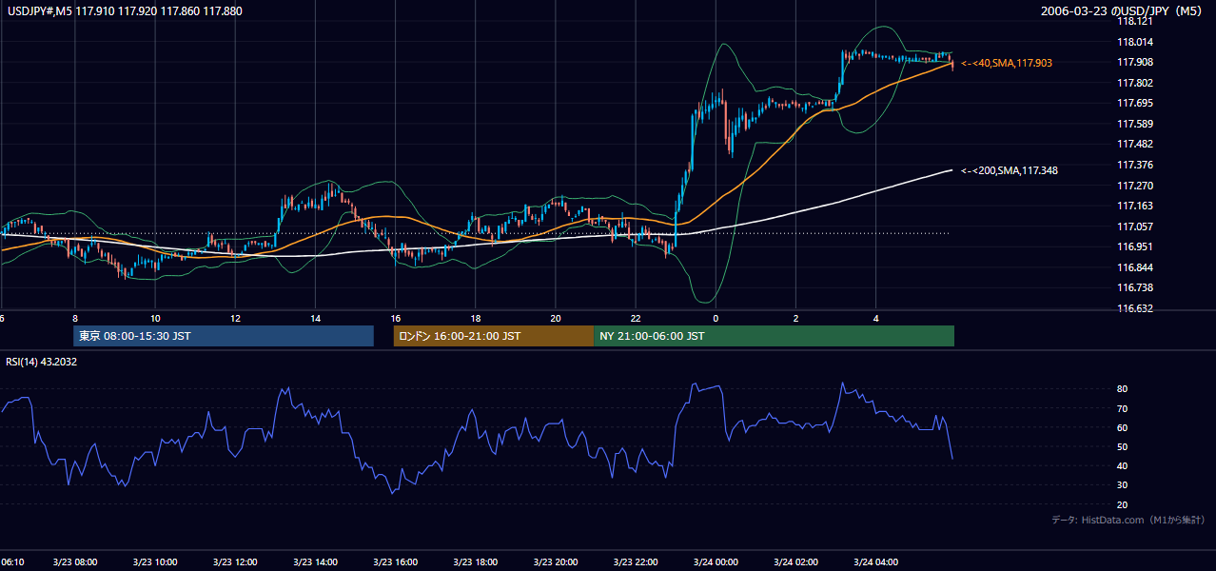The width and height of the screenshot is (1216, 571).
Task: Click hour label '18' under the price chart
Action: (x=476, y=319)
